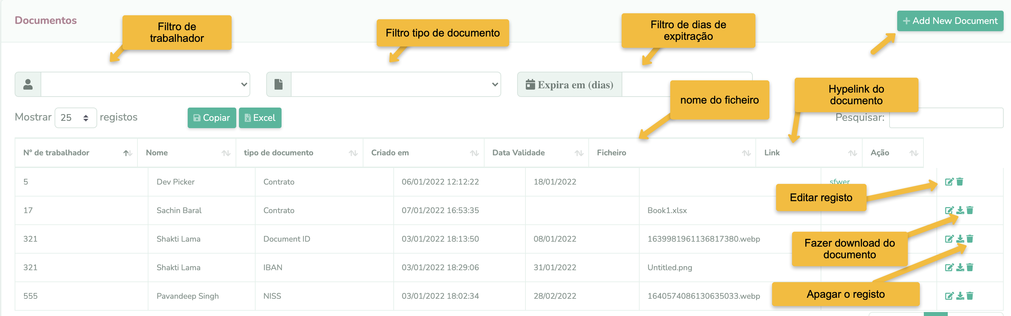The image size is (1011, 316).
Task: Focus the Pesquisar search field
Action: coord(946,118)
